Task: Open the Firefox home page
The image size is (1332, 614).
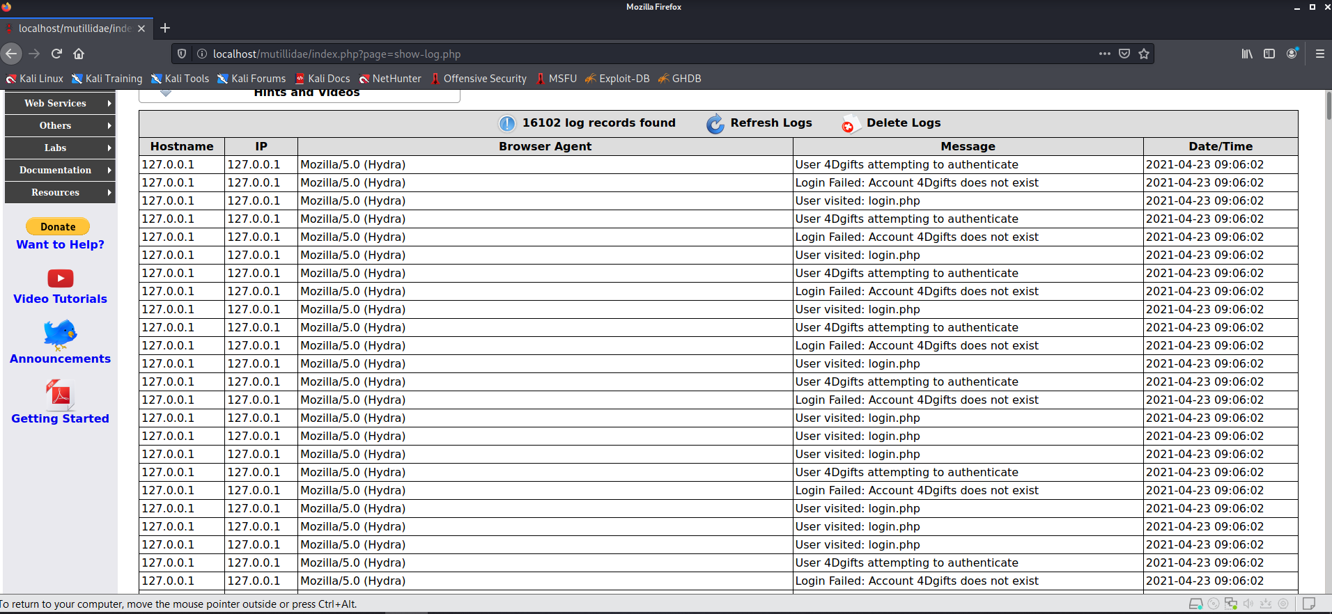Action: coord(79,54)
